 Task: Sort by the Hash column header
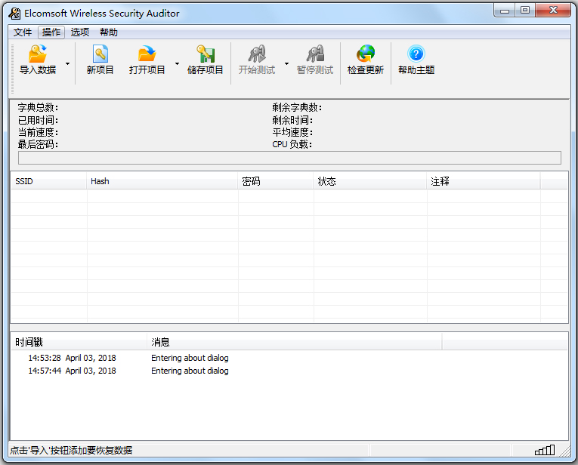tap(162, 181)
